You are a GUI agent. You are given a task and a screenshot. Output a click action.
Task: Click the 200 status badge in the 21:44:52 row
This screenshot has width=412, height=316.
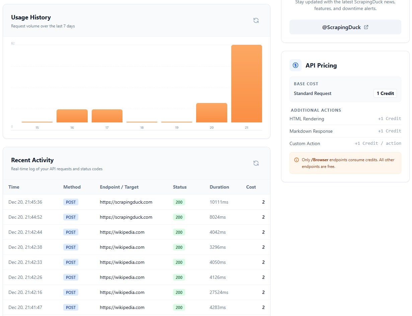click(179, 217)
